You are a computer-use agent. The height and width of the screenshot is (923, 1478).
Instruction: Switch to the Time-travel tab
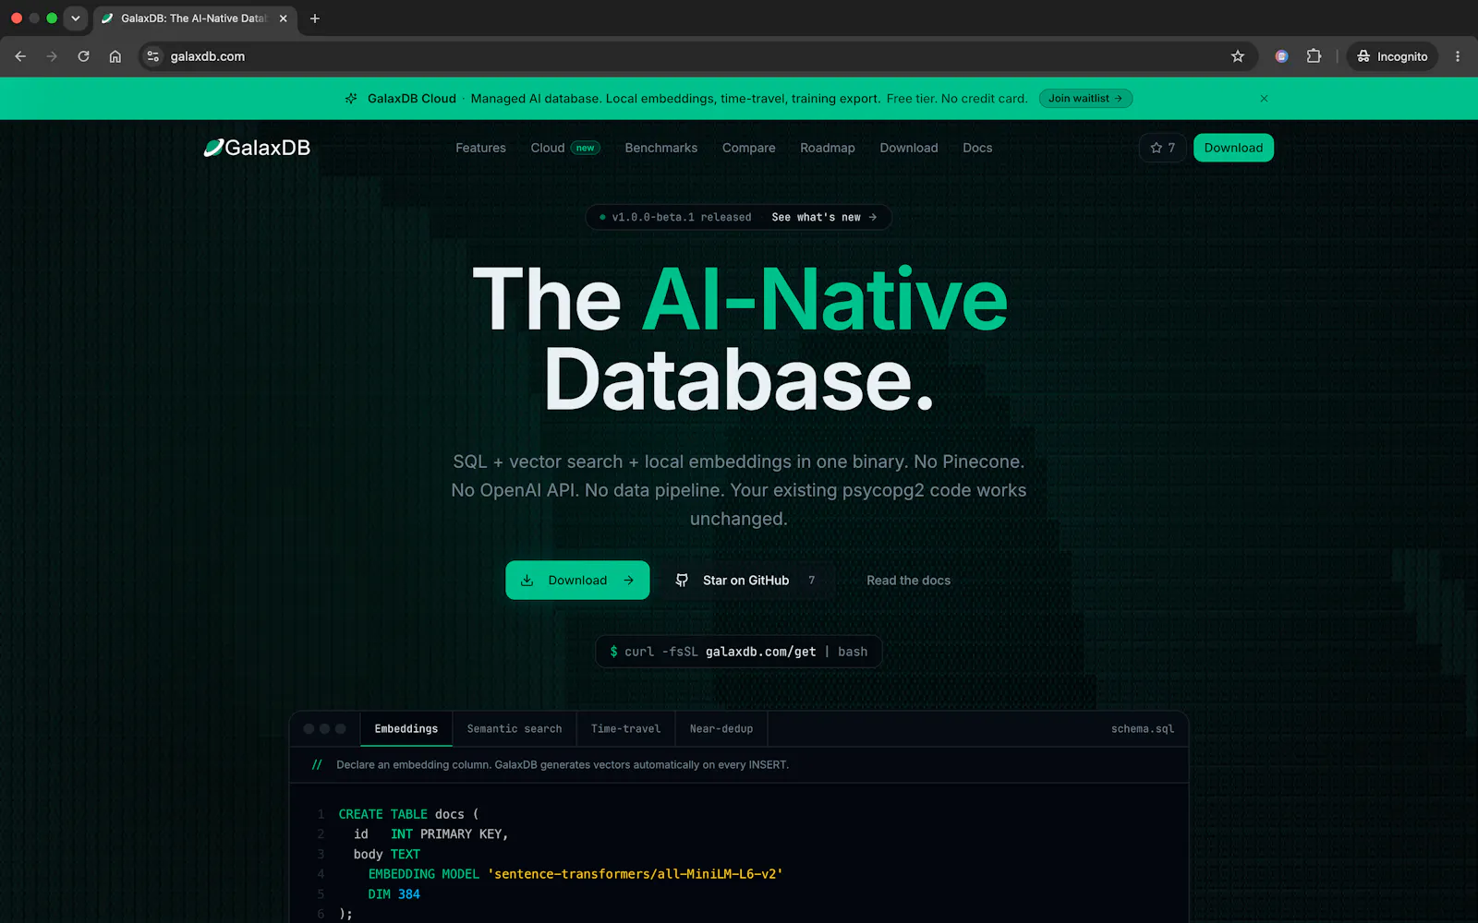[x=625, y=729]
